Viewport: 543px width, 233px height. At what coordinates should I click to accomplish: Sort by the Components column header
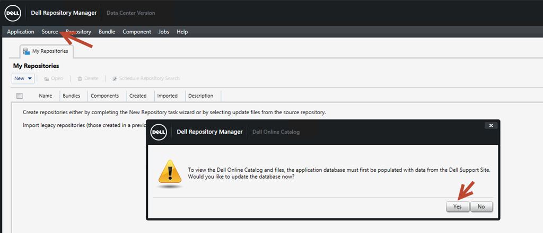104,96
